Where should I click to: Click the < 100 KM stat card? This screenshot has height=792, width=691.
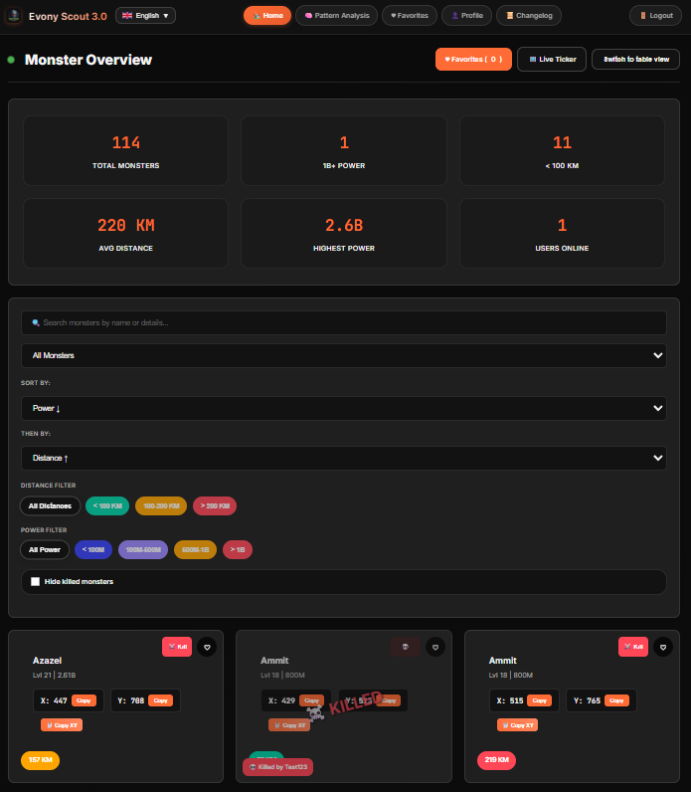562,151
